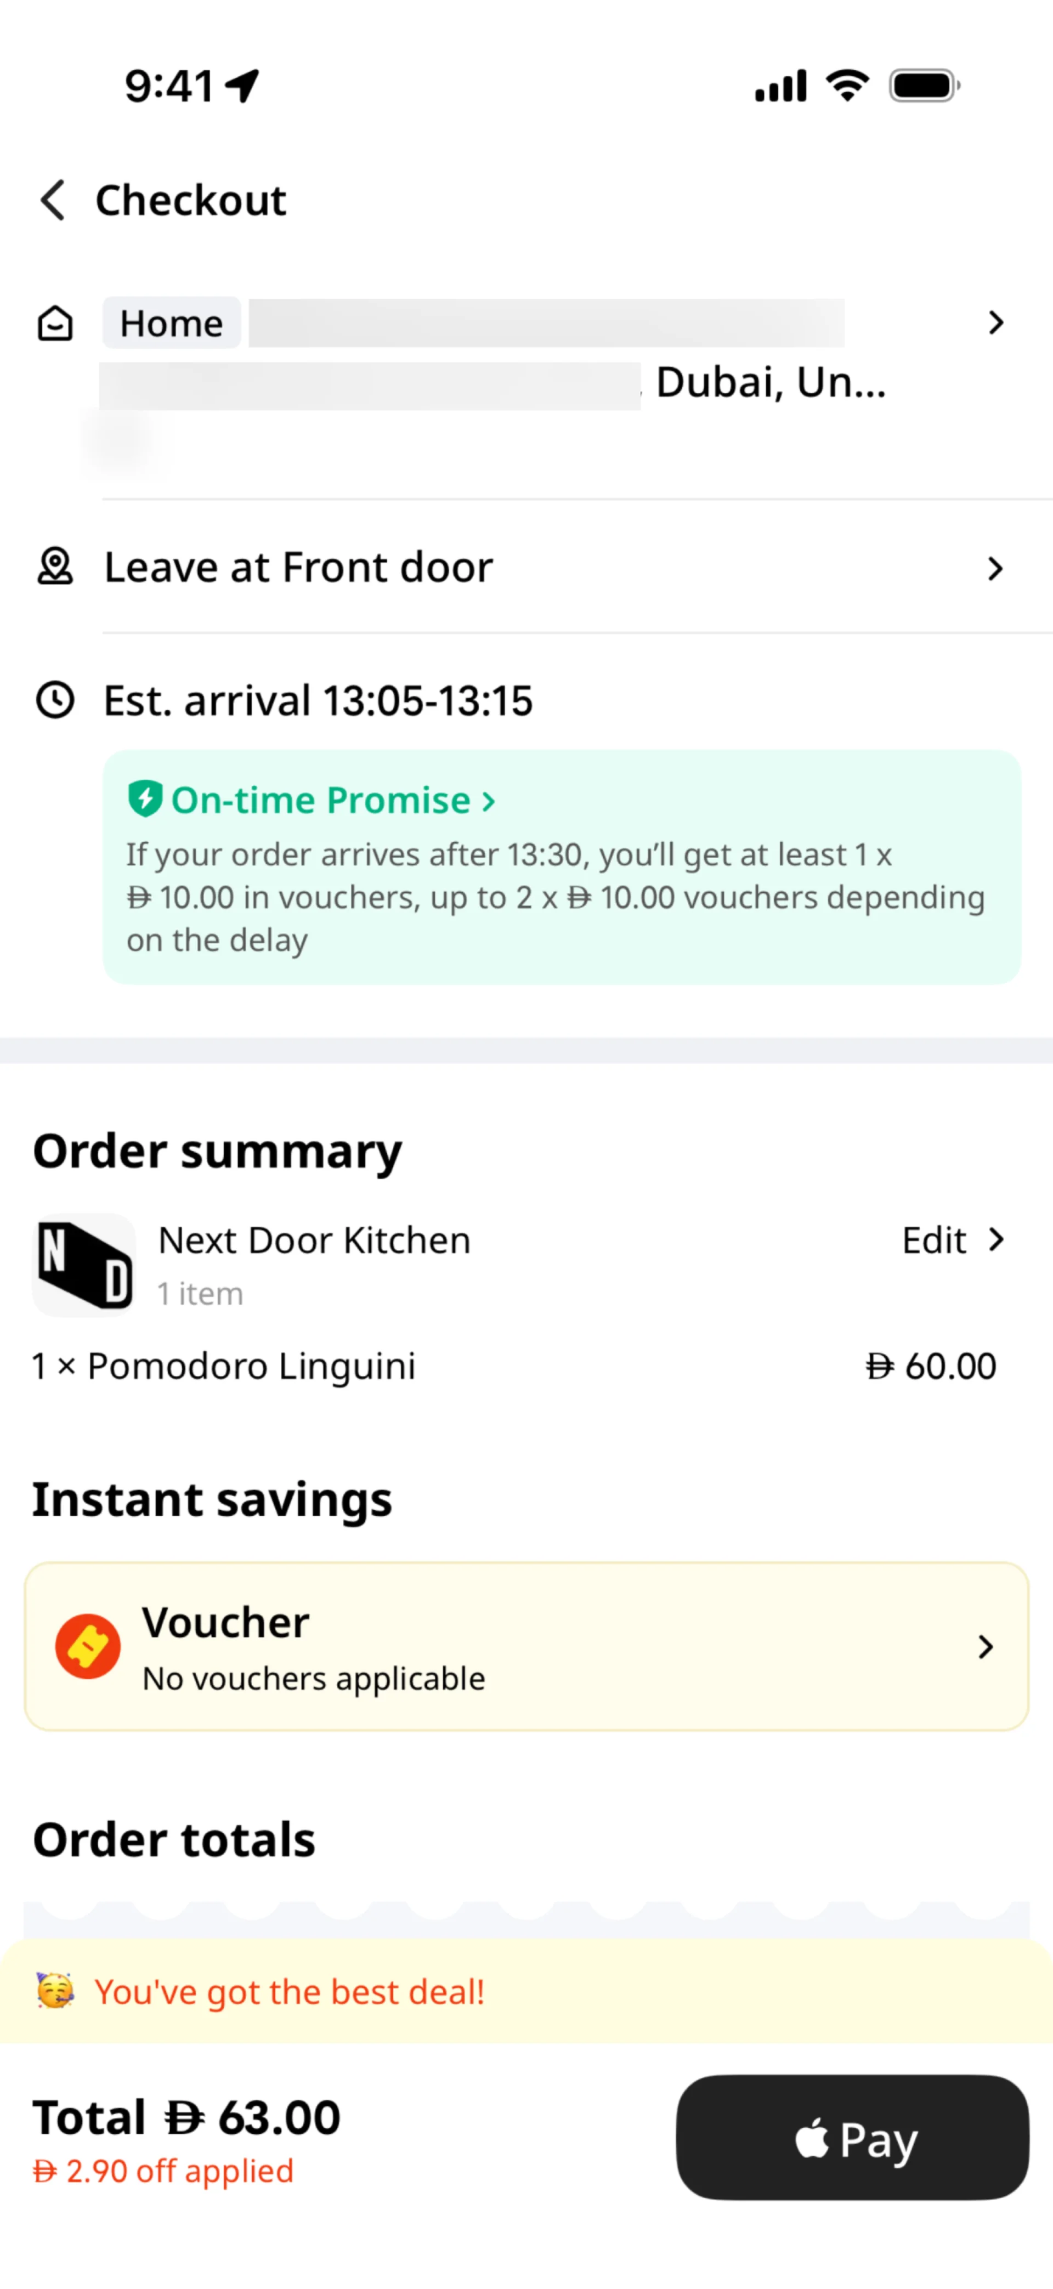Select the Home address label

(x=172, y=324)
